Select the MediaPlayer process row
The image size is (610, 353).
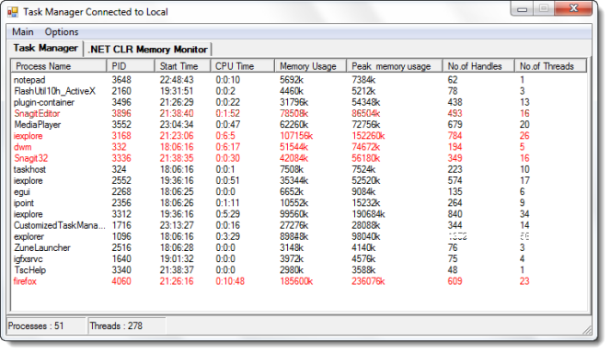tap(299, 125)
